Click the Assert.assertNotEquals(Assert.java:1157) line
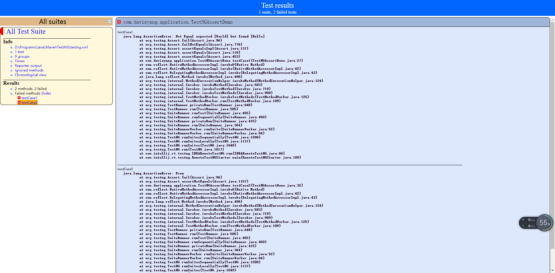Viewport: 555px width, 273px height. 194,181
